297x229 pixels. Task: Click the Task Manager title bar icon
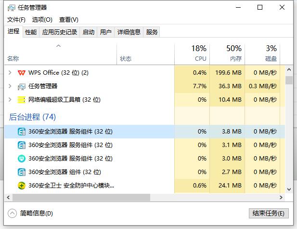click(12, 8)
